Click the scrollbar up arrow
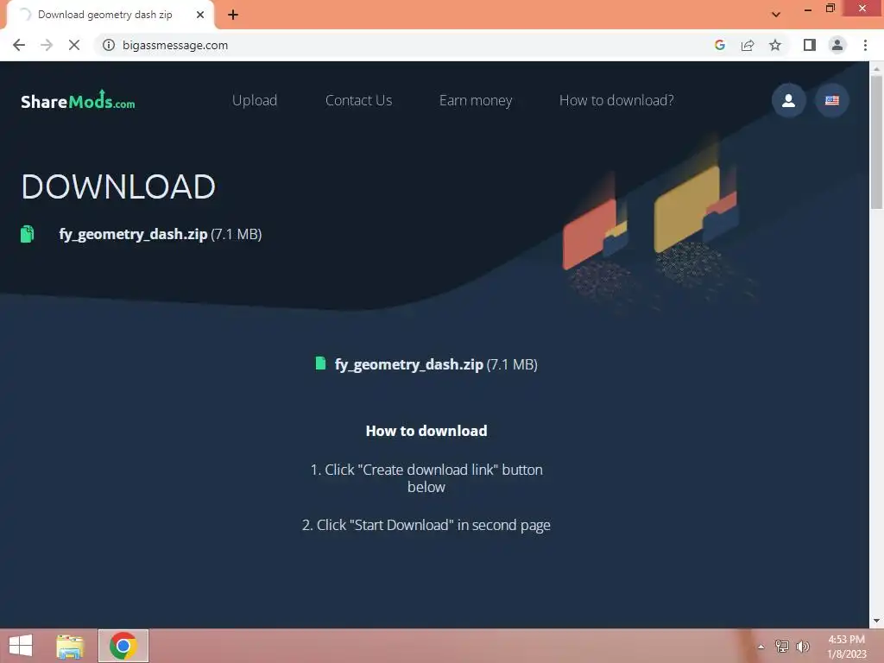 [x=876, y=68]
